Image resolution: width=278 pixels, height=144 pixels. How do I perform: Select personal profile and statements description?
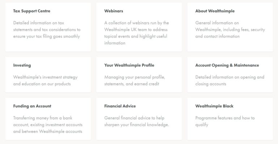pyautogui.click(x=135, y=81)
